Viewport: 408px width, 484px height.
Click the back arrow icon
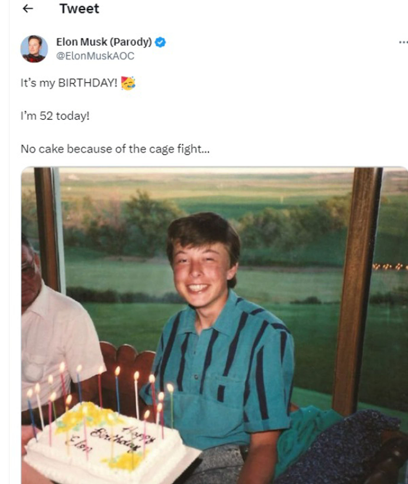28,9
